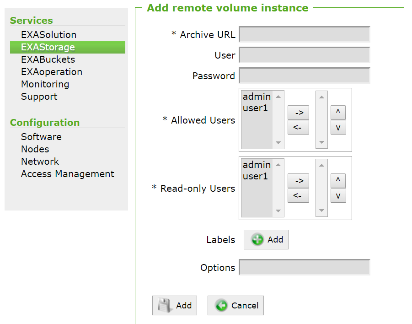The width and height of the screenshot is (412, 324).
Task: Open the Monitoring service page
Action: coord(45,84)
